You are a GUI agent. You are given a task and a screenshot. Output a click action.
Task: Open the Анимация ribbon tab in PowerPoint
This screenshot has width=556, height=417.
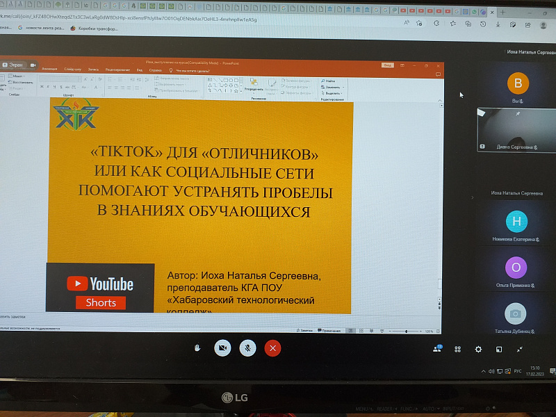49,69
